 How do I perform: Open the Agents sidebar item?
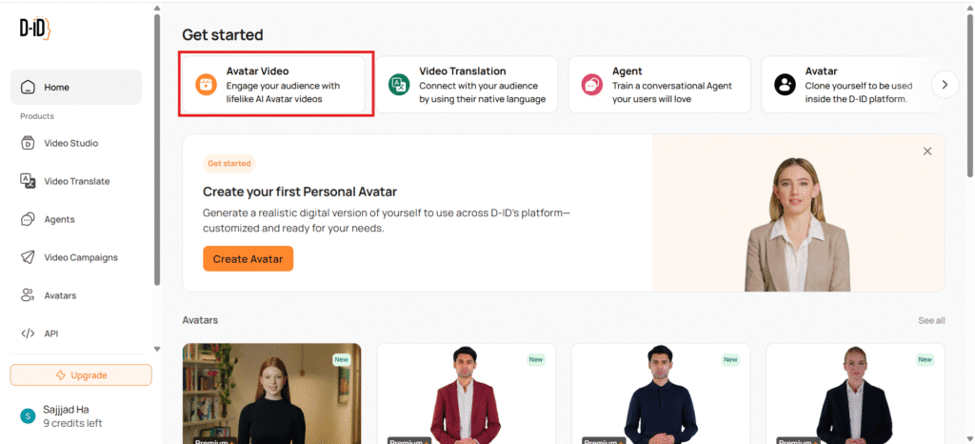click(76, 219)
